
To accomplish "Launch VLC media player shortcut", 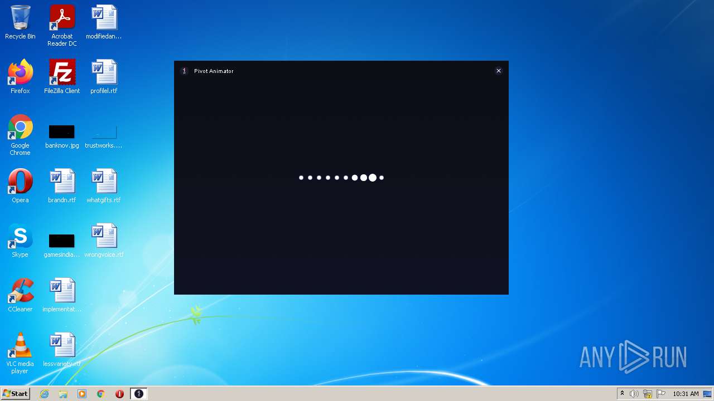I will (20, 353).
